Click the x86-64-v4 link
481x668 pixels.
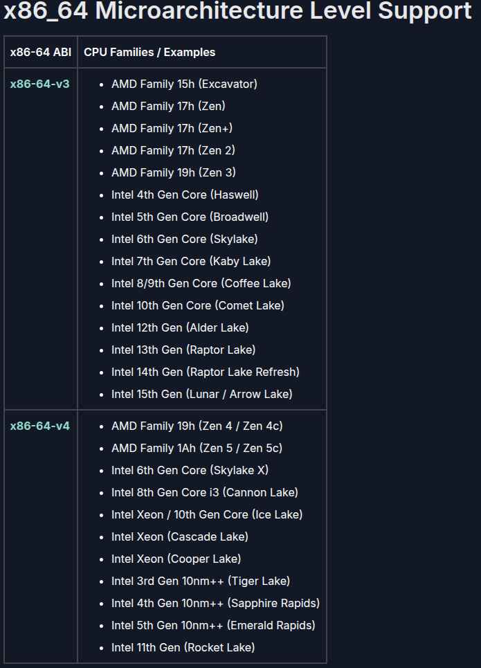click(x=39, y=426)
